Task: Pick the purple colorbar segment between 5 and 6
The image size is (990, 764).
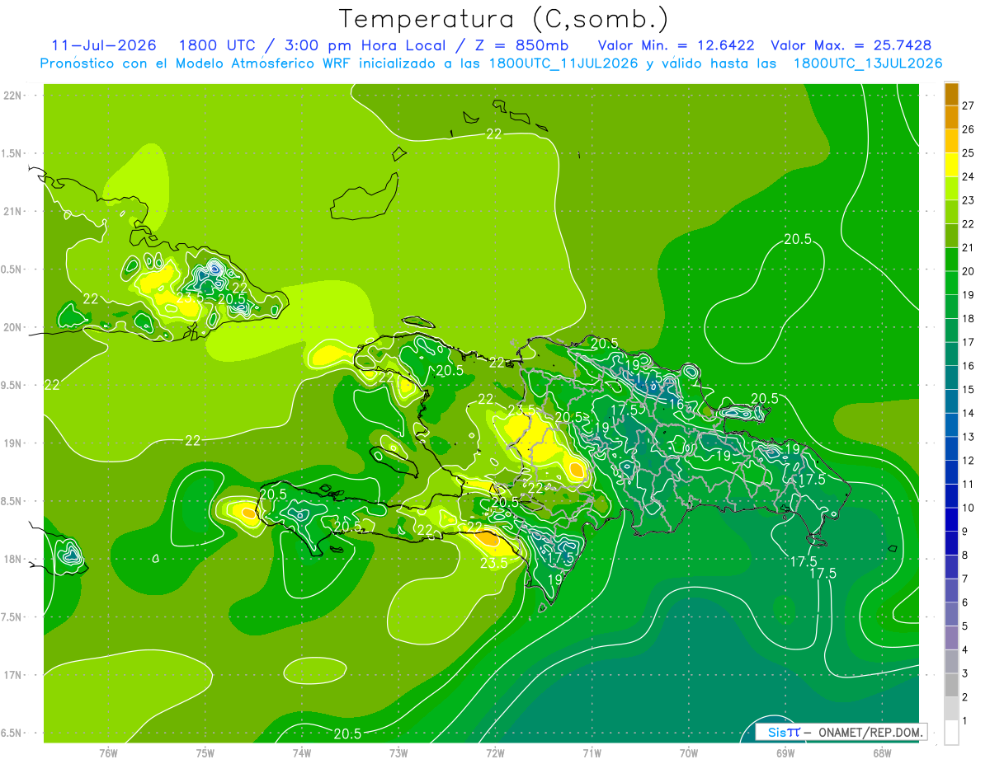Action: coord(951,614)
